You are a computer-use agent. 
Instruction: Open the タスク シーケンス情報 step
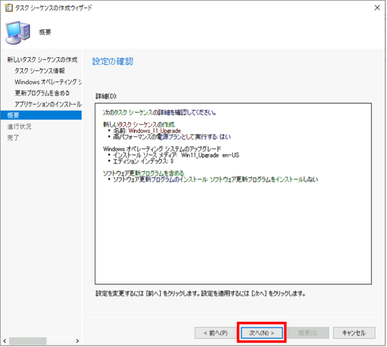tap(40, 71)
